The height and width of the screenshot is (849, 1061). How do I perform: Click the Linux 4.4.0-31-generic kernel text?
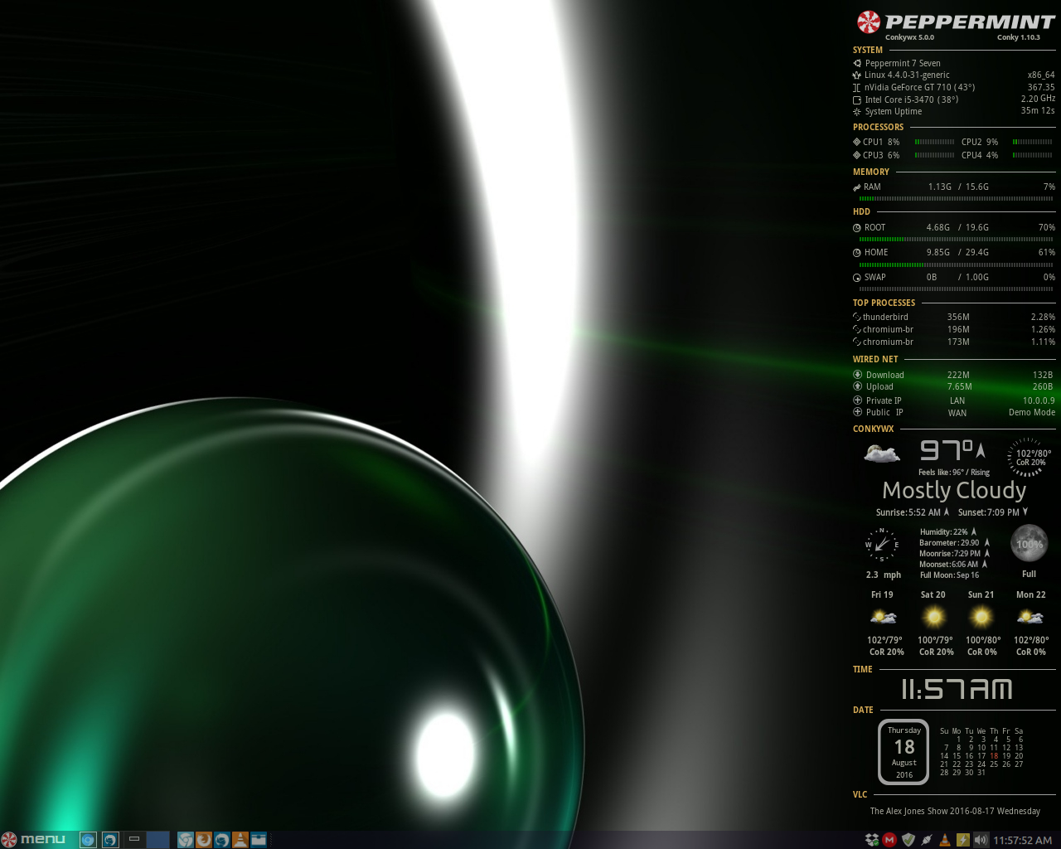(907, 75)
